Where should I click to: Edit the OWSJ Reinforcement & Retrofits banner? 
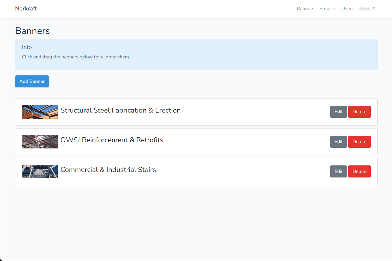point(338,142)
